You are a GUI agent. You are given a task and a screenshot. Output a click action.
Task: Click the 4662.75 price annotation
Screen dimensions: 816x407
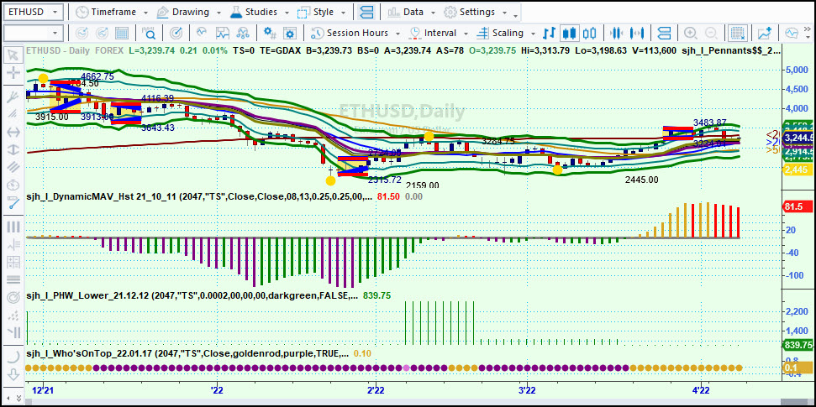coord(97,76)
